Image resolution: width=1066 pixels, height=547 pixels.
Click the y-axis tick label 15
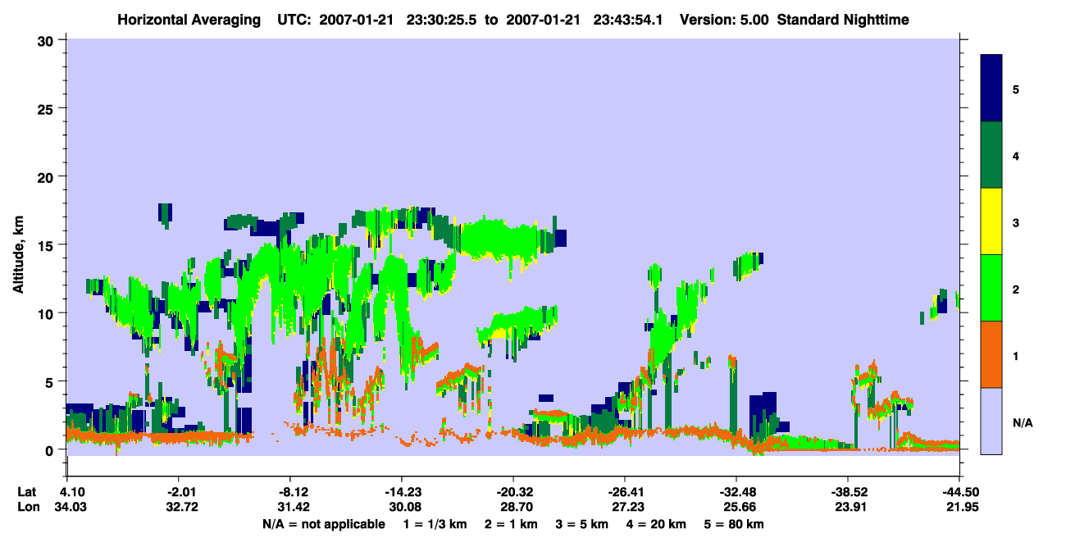pos(48,244)
